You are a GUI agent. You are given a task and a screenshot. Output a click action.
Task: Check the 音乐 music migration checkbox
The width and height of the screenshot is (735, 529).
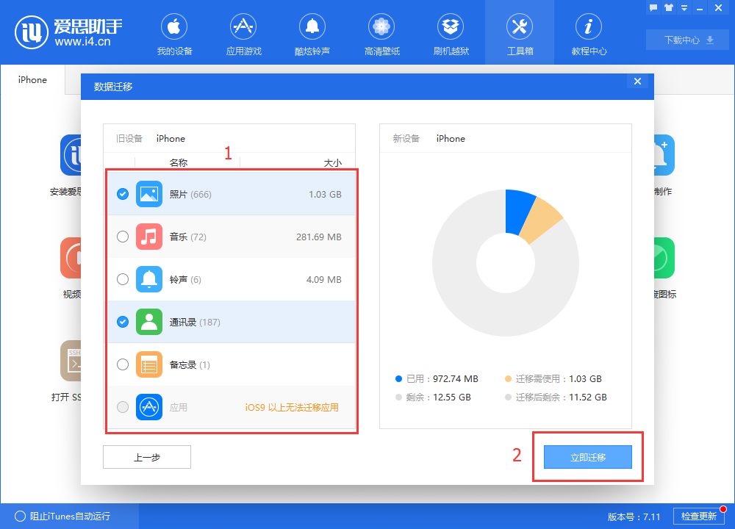[123, 237]
